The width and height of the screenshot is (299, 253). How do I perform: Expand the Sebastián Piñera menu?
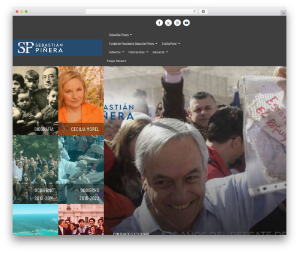point(120,35)
